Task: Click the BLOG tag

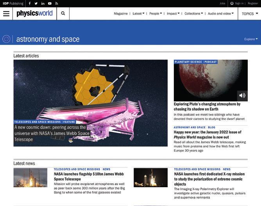Action: click(x=211, y=127)
